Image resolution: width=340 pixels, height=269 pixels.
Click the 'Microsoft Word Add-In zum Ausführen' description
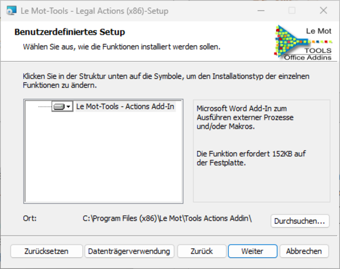(x=245, y=118)
